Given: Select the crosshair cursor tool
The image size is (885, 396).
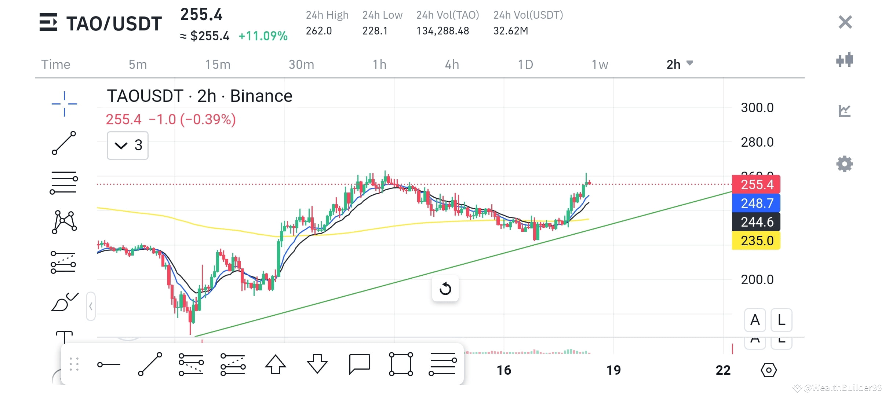Looking at the screenshot, I should (x=64, y=104).
